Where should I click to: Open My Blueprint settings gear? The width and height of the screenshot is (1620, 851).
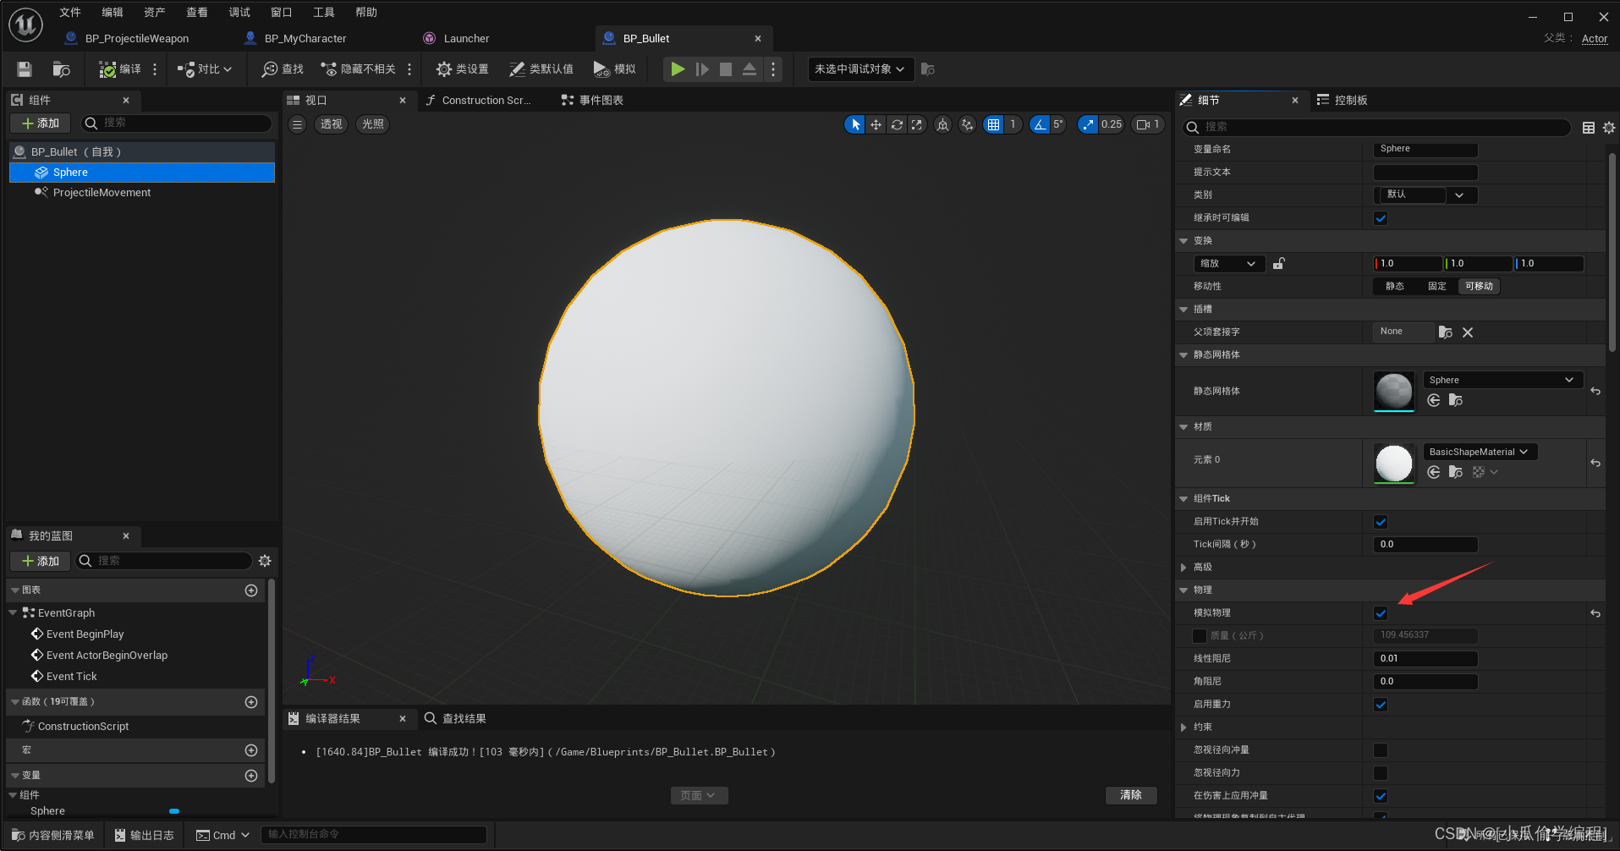[x=265, y=561]
